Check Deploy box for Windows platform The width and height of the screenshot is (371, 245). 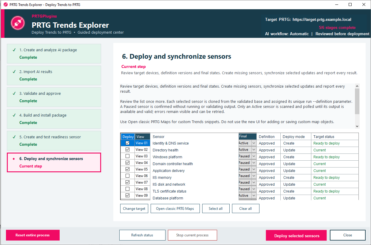tap(128, 156)
